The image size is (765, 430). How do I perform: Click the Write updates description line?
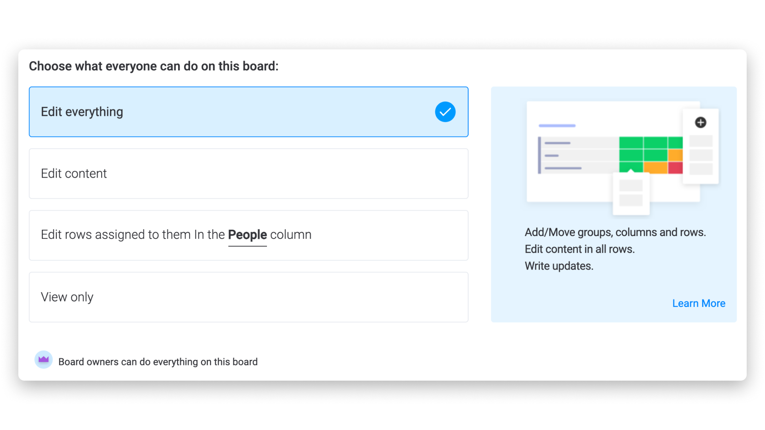pyautogui.click(x=559, y=266)
